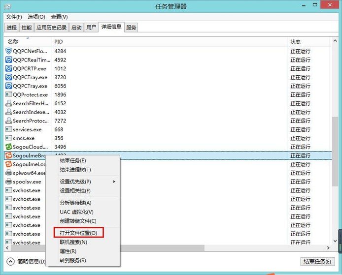Viewport: 342px width, 275px height.
Task: Switch to the 进程 tab
Action: 11,28
